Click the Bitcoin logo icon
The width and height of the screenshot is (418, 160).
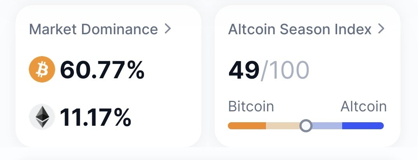click(x=42, y=69)
